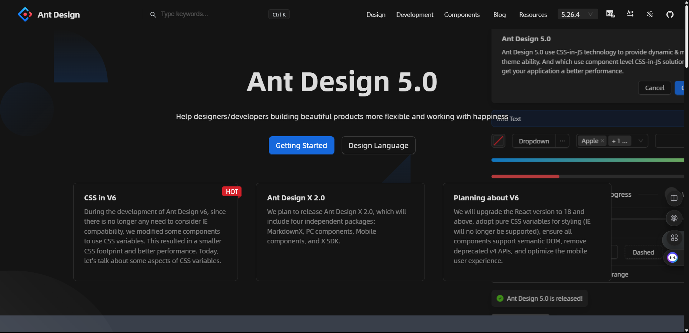Viewport: 689px width, 333px height.
Task: Expand the select next to the +1 tag
Action: pos(641,141)
